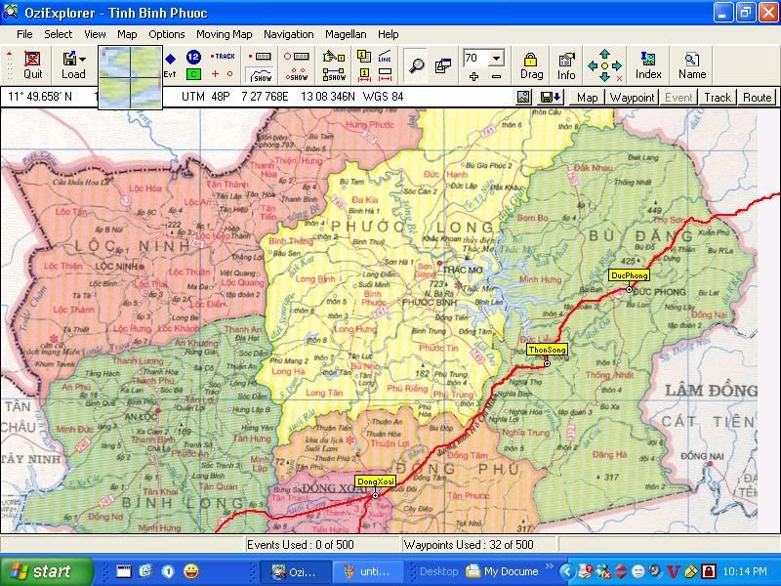Viewport: 781px width, 586px height.
Task: Open My Documents from taskbar toolbar
Action: tap(503, 571)
